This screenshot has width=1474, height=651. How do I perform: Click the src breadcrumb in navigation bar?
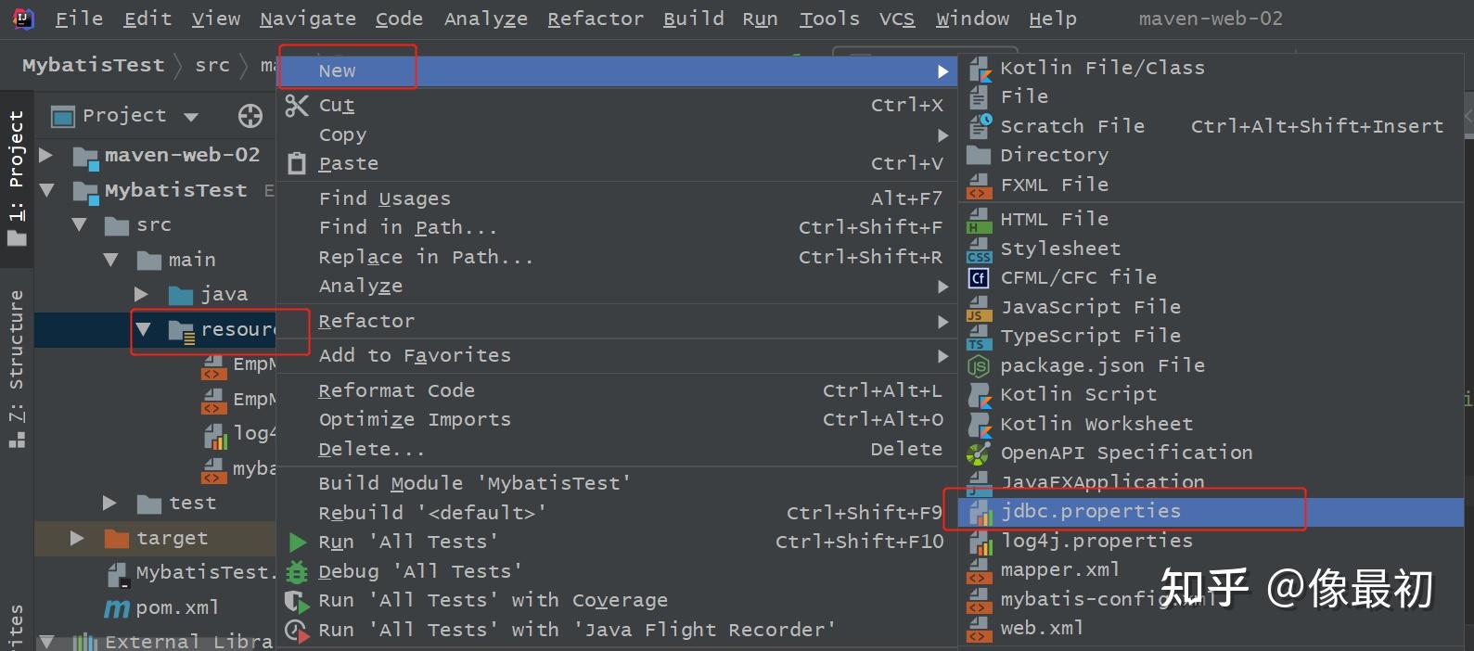tap(211, 65)
